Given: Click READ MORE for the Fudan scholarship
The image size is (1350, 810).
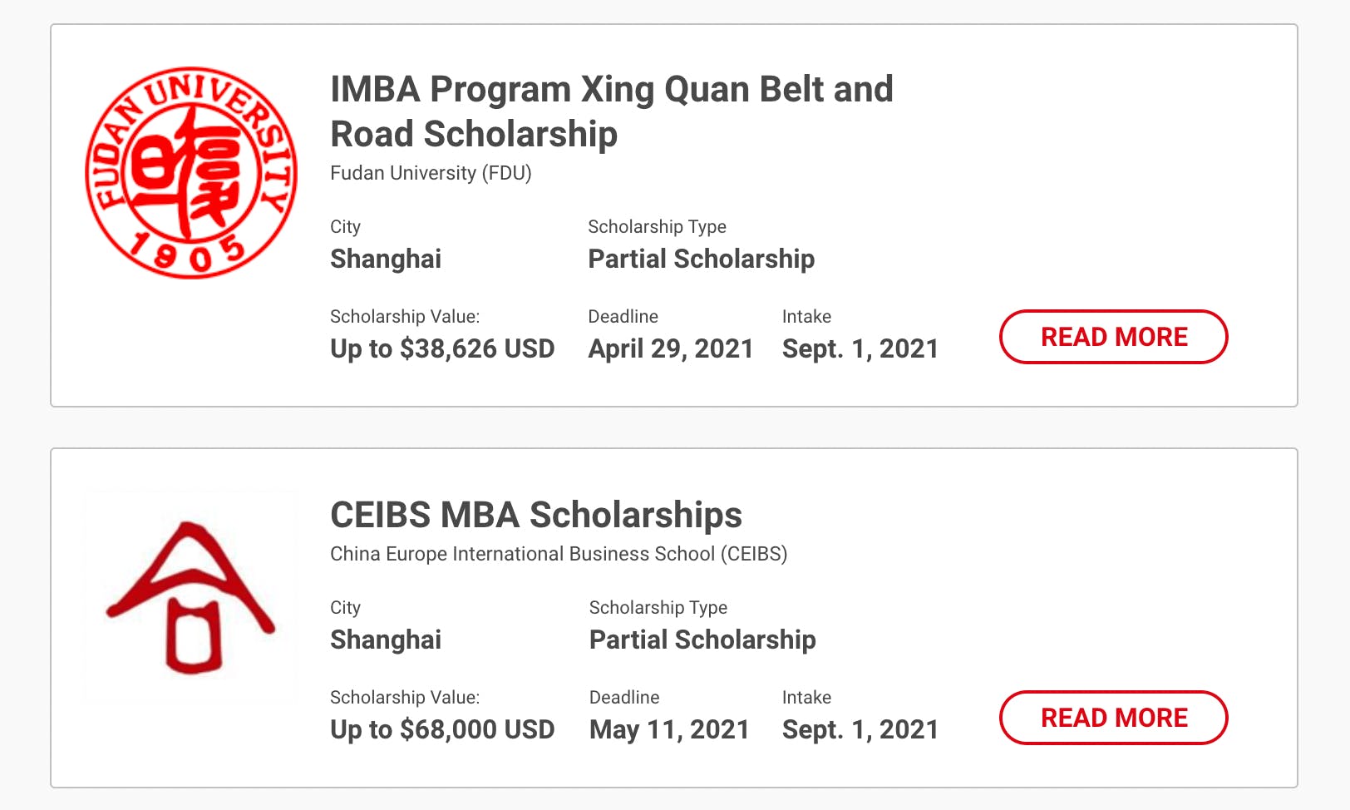Looking at the screenshot, I should pyautogui.click(x=1113, y=337).
